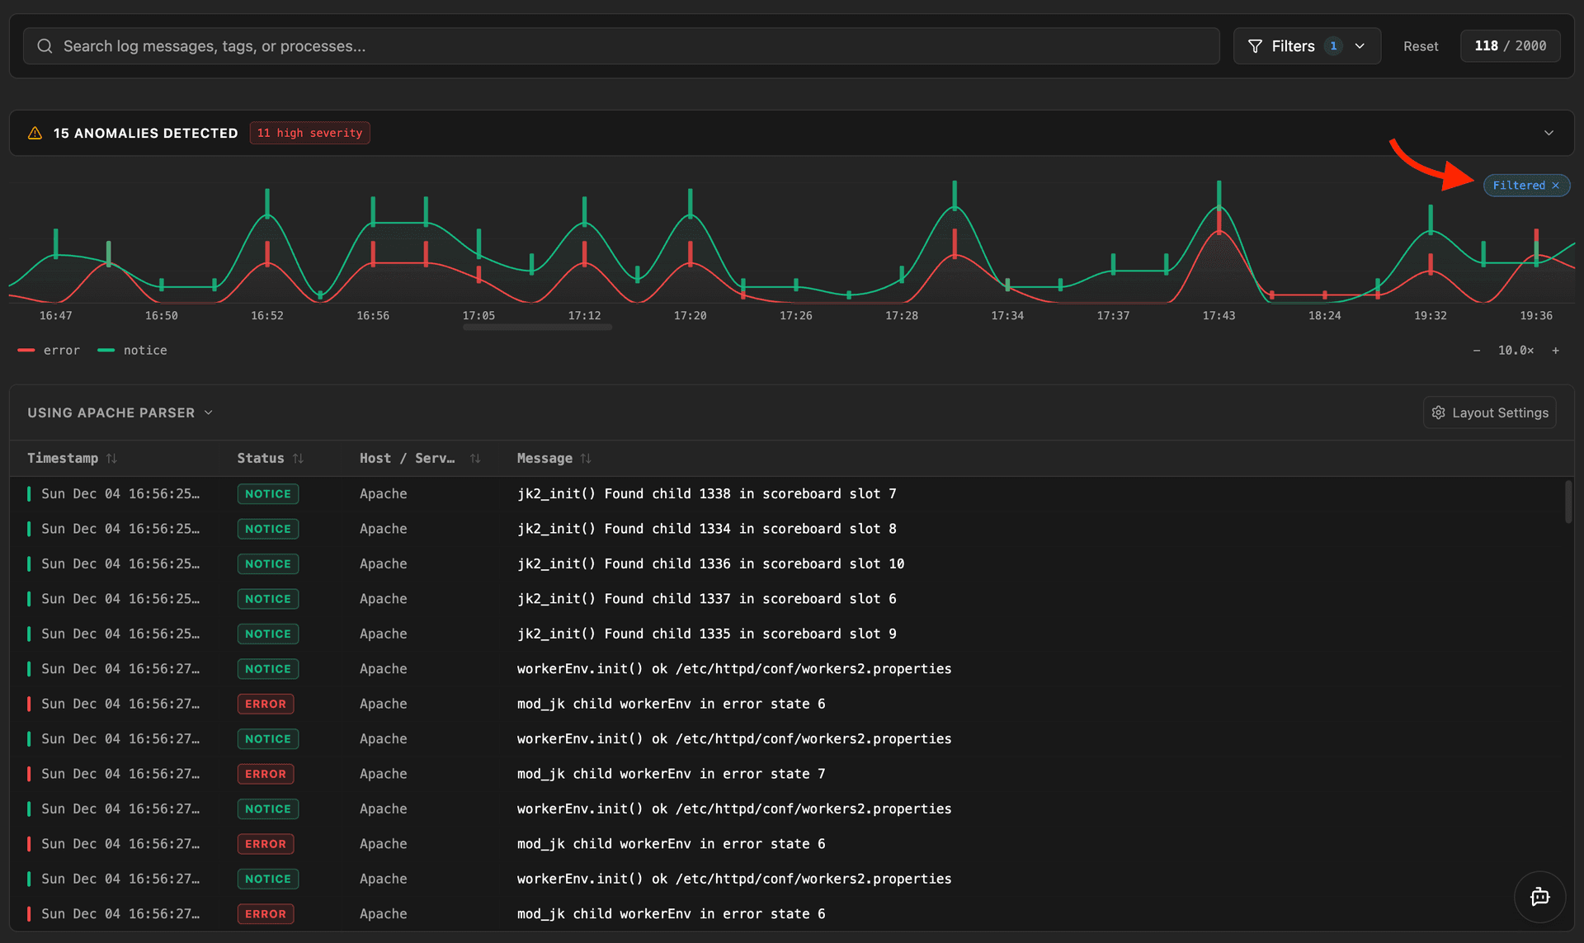Click the NOTICE badge on the child 1338 row
Image resolution: width=1584 pixels, height=943 pixels.
coord(268,494)
